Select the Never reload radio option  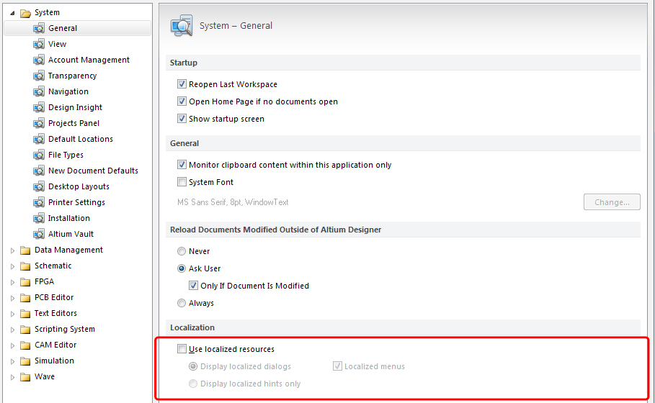click(182, 251)
